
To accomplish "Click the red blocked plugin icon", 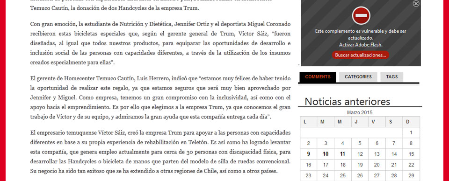I will [x=361, y=15].
